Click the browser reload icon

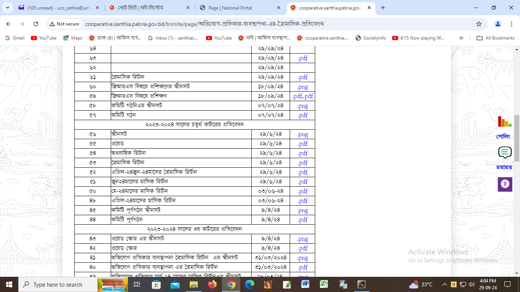click(x=36, y=24)
